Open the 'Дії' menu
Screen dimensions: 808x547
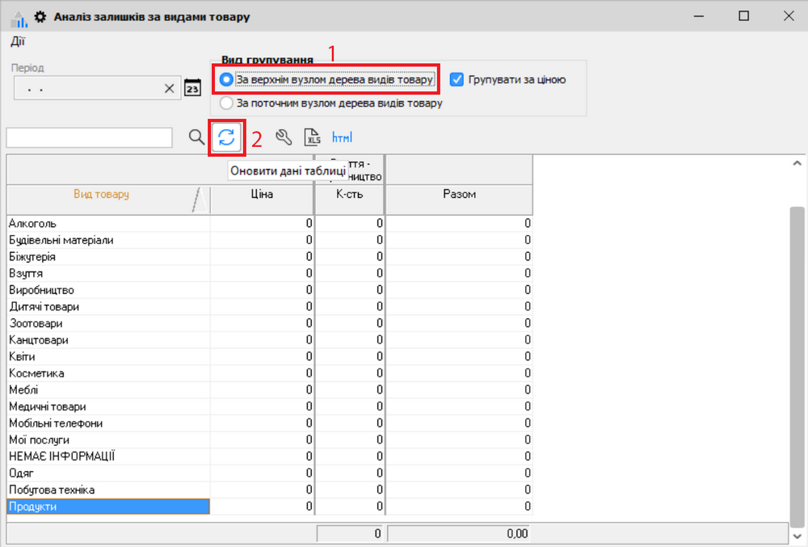pos(18,41)
